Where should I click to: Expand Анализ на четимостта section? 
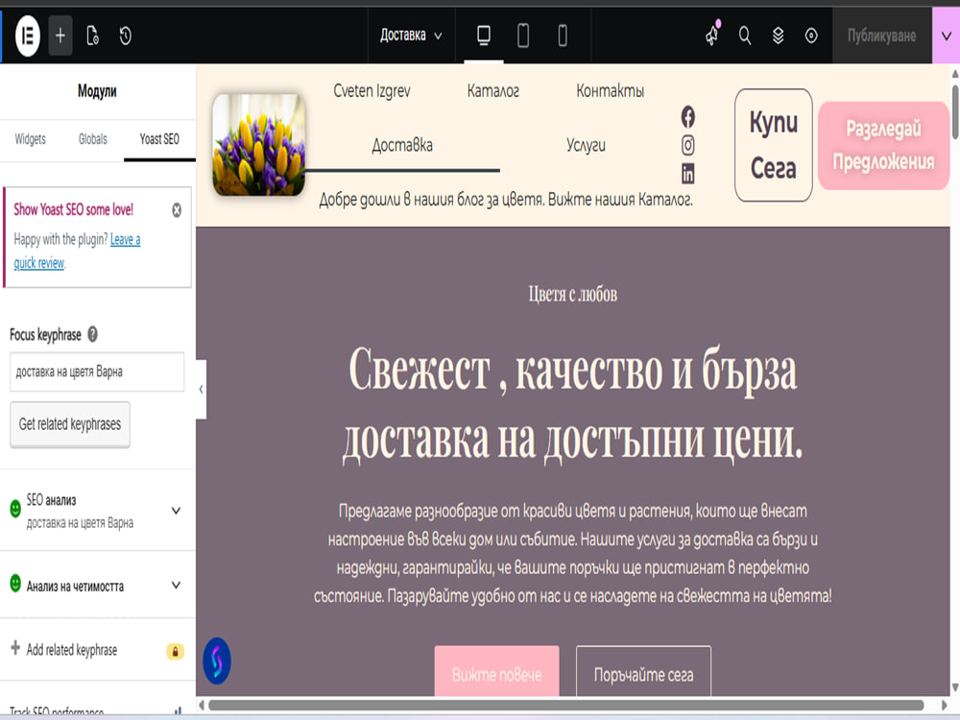98,586
